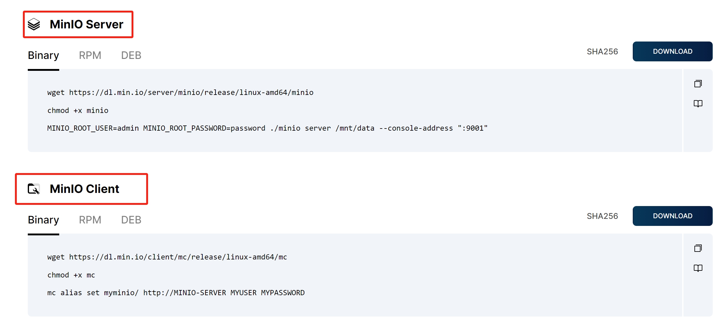
Task: Copy the MinIO Client commands
Action: pos(698,248)
